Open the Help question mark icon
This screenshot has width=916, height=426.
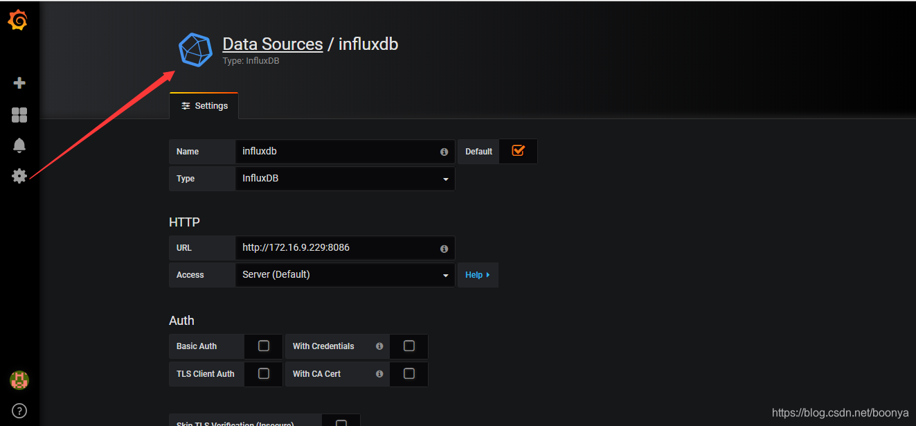coord(19,411)
